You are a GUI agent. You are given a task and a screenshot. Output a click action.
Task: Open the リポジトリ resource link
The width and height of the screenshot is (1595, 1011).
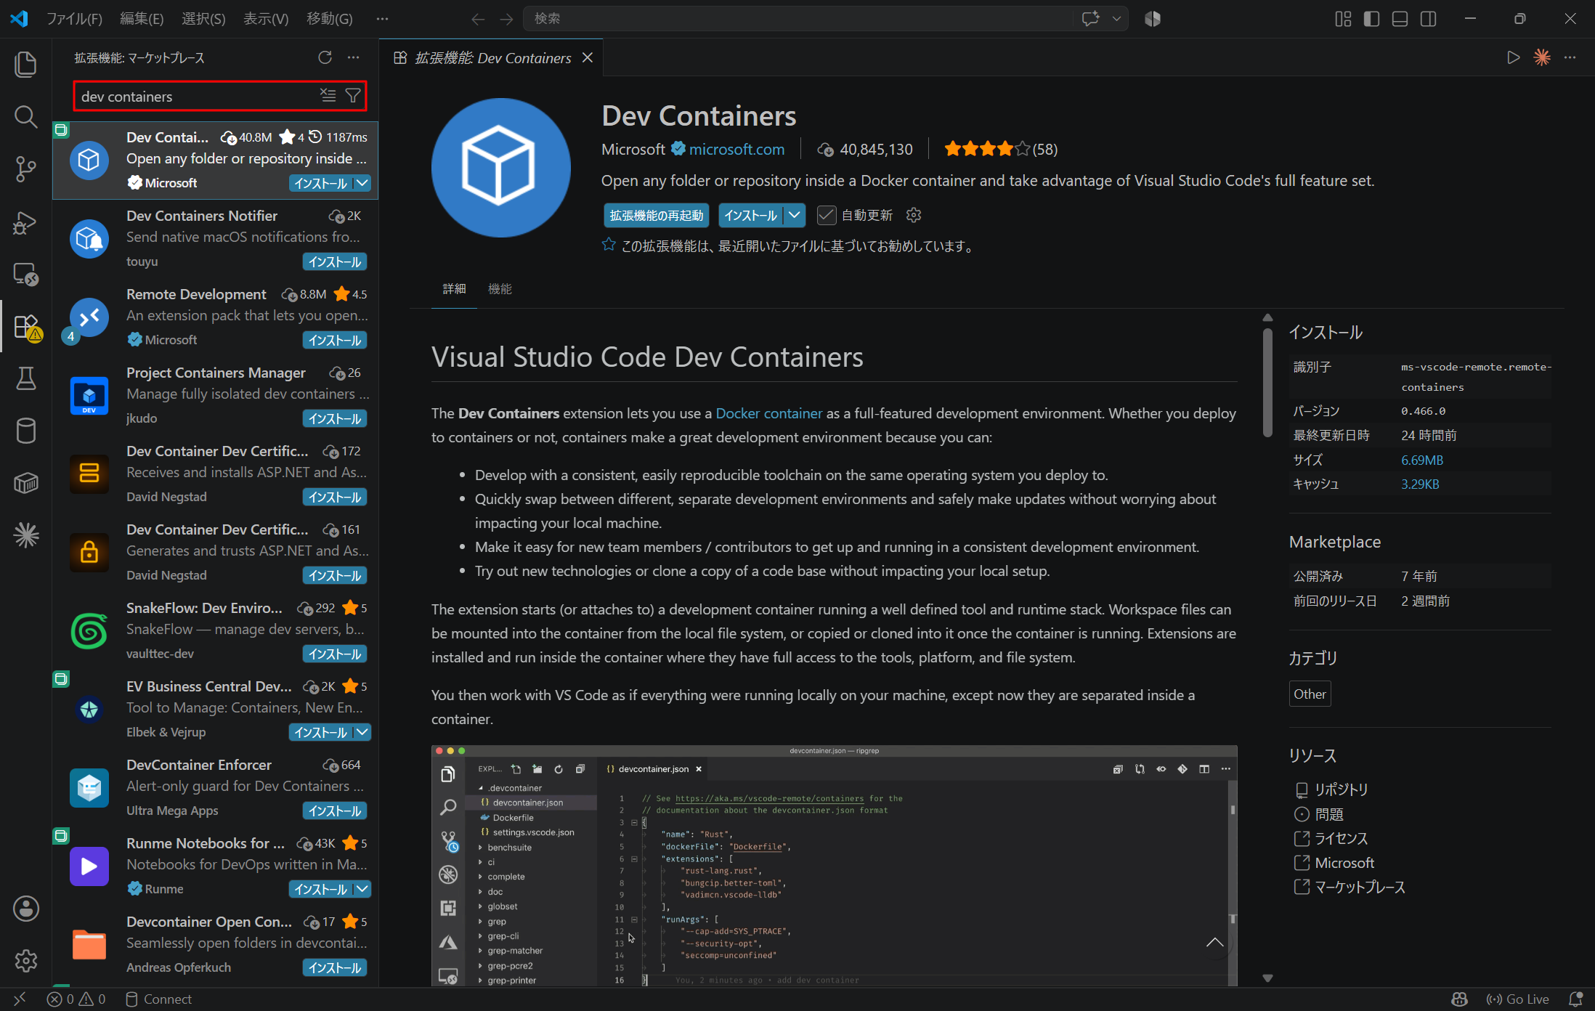click(1341, 789)
